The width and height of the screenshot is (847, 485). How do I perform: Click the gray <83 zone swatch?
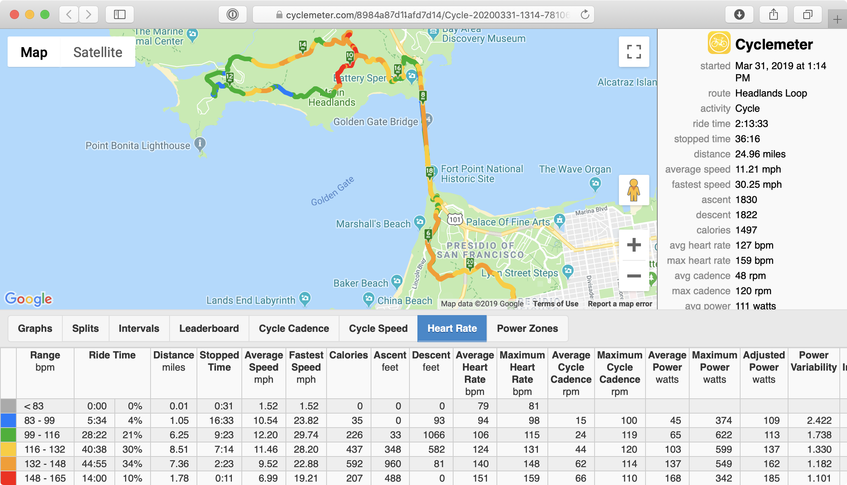click(x=8, y=406)
